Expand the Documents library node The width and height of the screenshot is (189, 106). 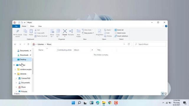(x=16, y=83)
